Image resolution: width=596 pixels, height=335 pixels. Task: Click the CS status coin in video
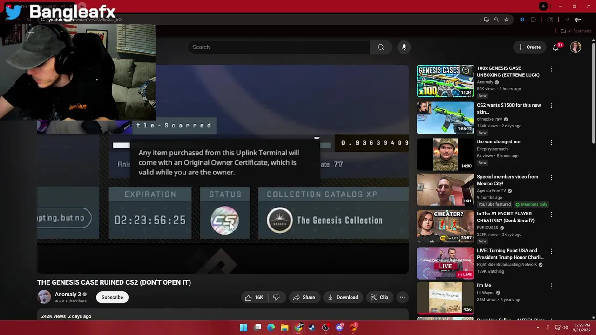coord(225,220)
